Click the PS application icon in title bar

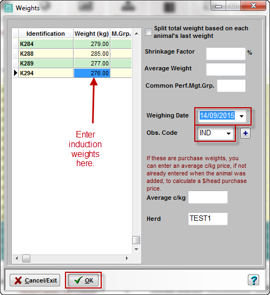9,8
